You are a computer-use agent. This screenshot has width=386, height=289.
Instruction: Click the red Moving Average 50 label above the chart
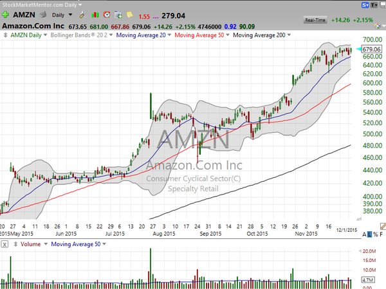(199, 35)
